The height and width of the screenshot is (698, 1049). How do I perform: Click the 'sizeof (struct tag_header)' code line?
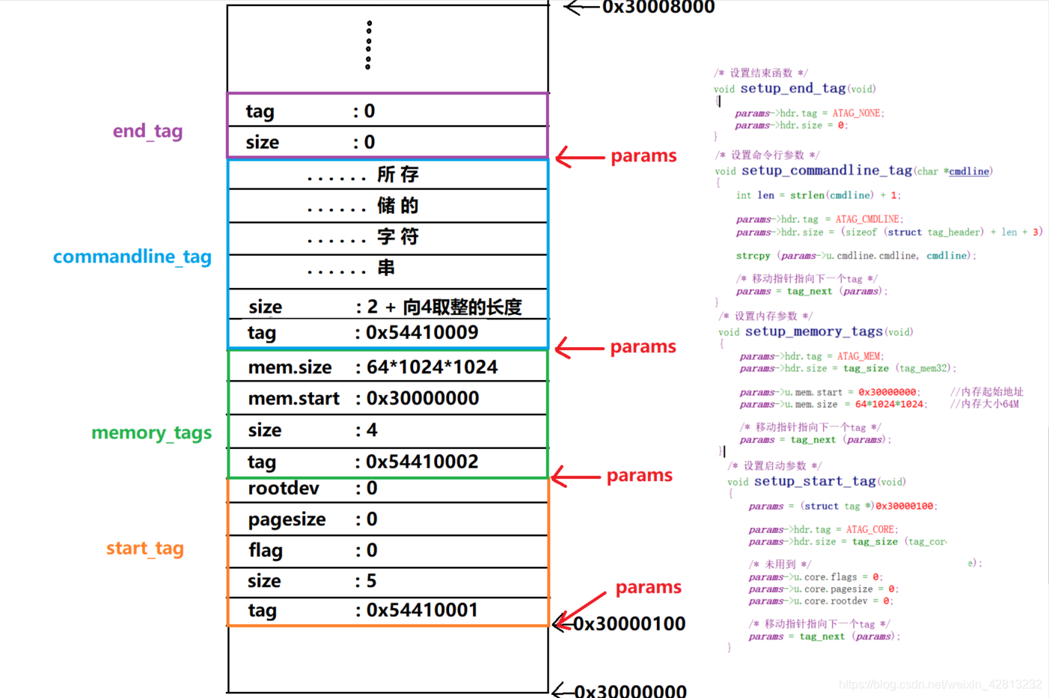(x=889, y=232)
